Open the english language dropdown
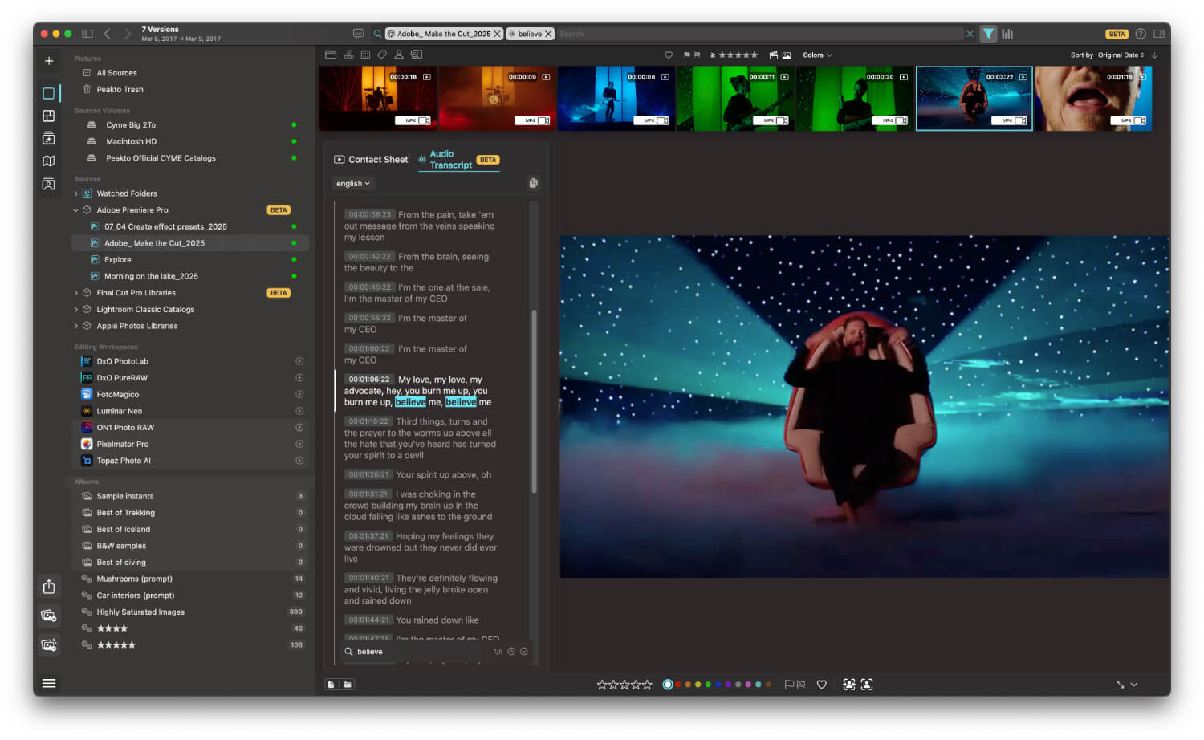 (x=353, y=184)
